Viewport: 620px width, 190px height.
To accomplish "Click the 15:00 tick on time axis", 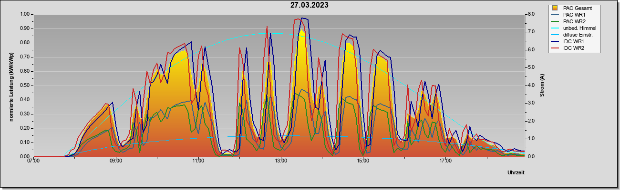I will 363,161.
